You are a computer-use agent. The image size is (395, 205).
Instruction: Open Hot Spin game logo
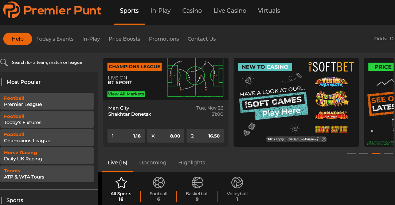point(331,129)
